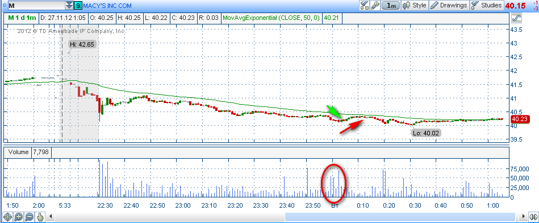Click the red 40.23 last price tag
Screen dimensions: 539x223
click(520, 119)
